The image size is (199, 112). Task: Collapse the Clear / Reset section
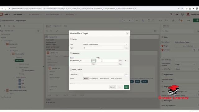(x=71, y=70)
